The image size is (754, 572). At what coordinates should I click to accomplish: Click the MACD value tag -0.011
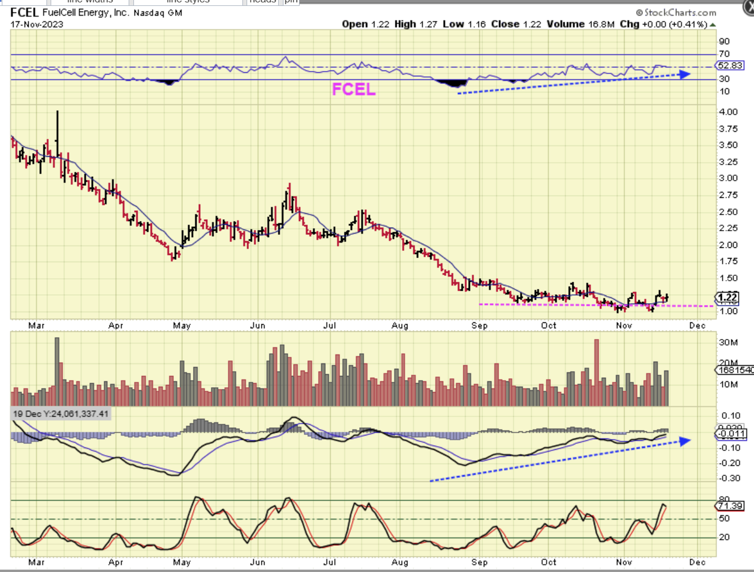[731, 433]
